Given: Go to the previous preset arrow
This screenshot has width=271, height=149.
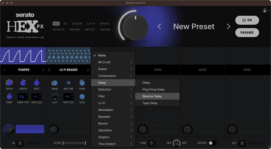Looking at the screenshot, I should pyautogui.click(x=159, y=26).
